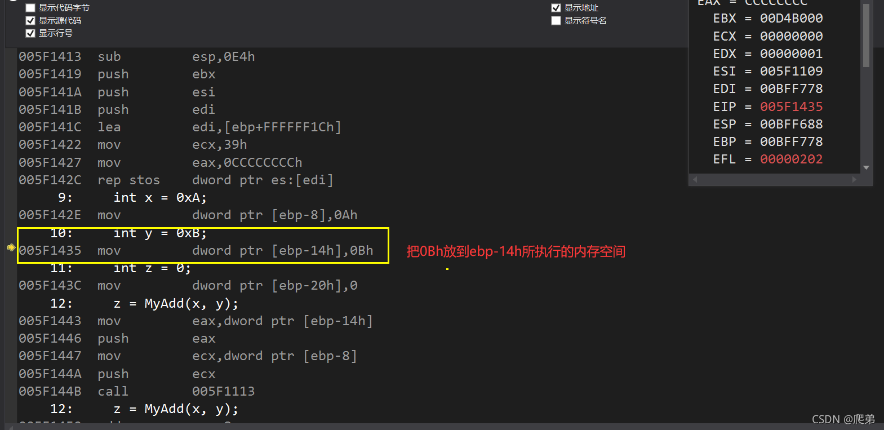Click the push eax line at 005F1446
The width and height of the screenshot is (884, 430).
117,339
